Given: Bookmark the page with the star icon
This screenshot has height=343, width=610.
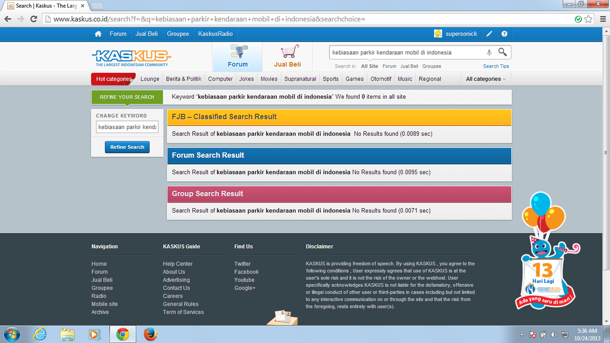Looking at the screenshot, I should pos(589,19).
